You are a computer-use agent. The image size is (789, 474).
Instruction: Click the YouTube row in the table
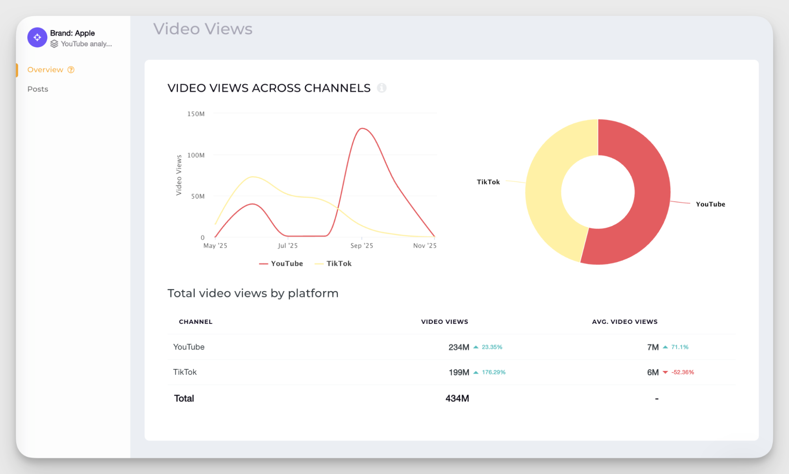click(x=189, y=347)
